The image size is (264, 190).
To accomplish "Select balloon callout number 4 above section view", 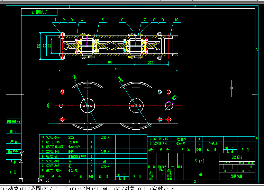I will 82,20.
